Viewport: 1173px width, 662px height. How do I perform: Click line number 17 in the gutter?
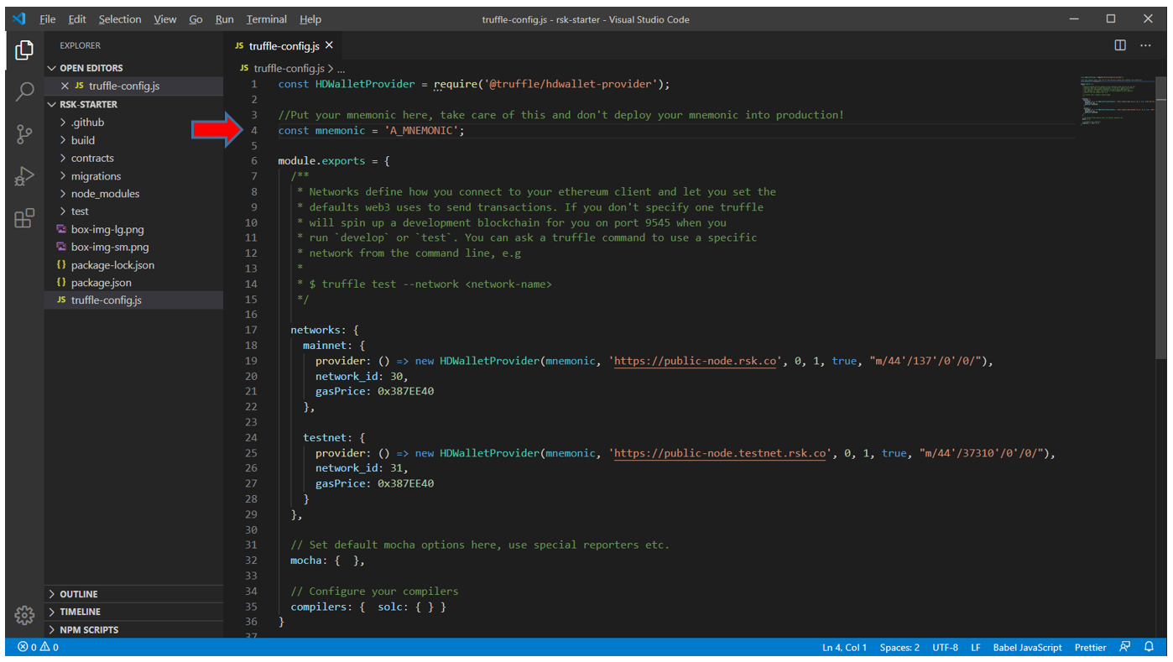(x=252, y=330)
